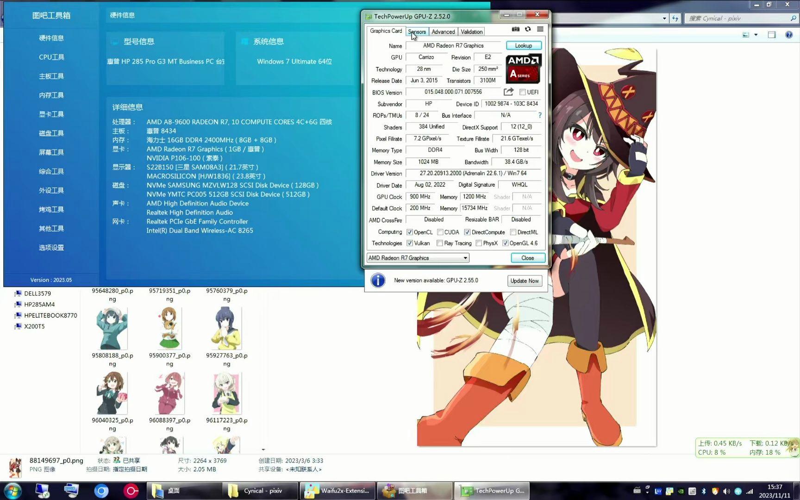Open the Advanced tab
The image size is (800, 500).
pyautogui.click(x=443, y=31)
